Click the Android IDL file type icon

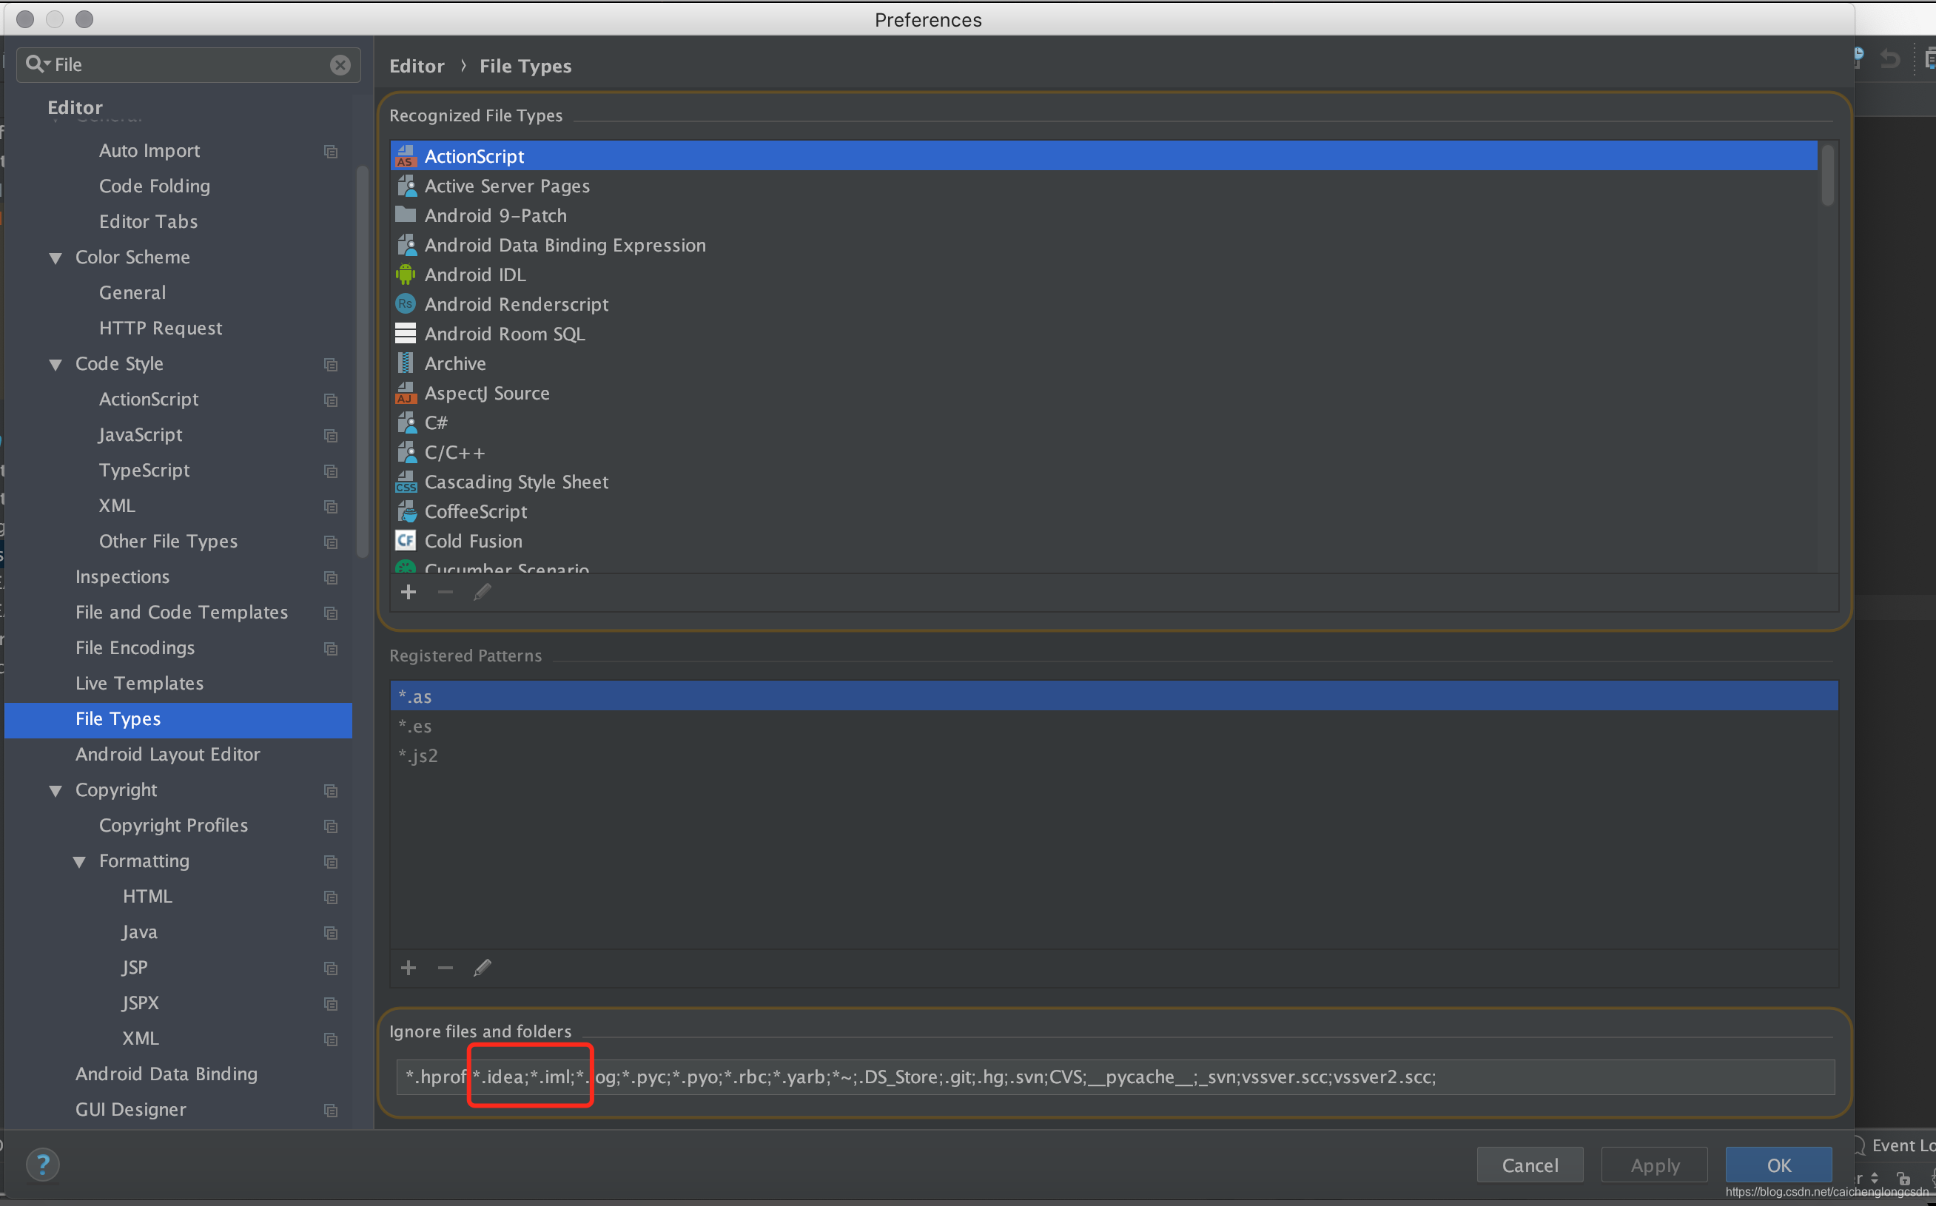click(x=406, y=274)
